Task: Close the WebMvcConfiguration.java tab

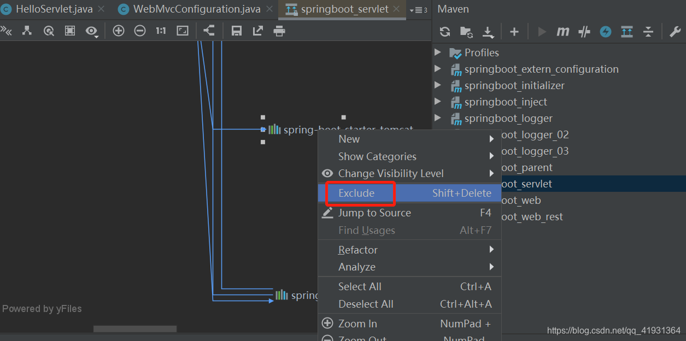Action: point(270,10)
